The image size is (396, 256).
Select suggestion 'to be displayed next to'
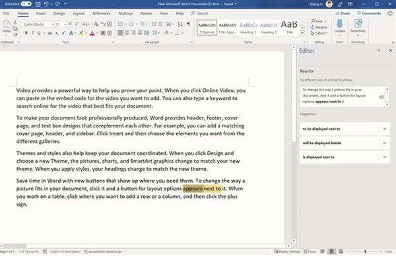pos(340,129)
